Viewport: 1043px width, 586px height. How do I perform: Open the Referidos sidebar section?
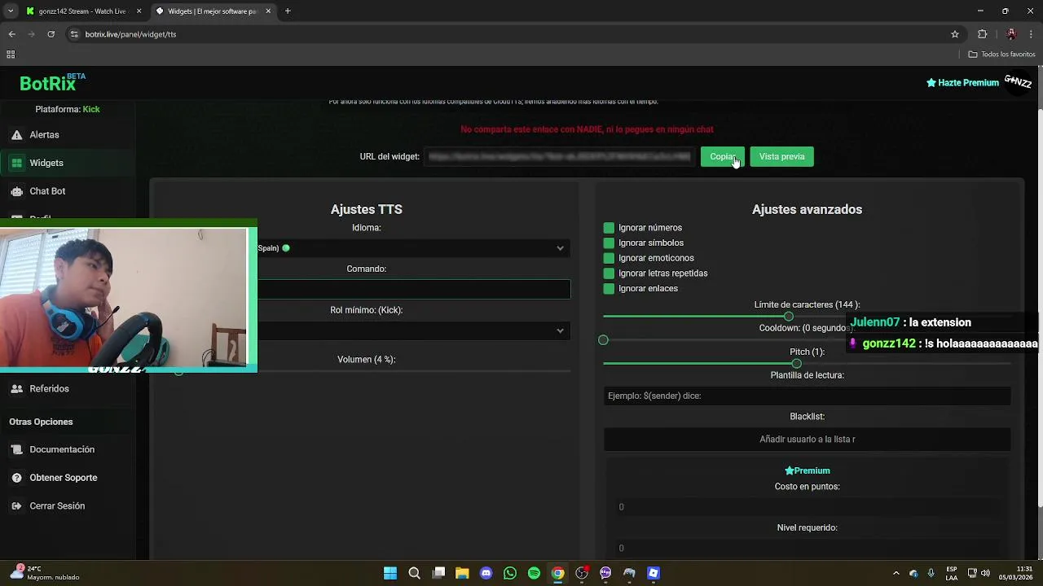pyautogui.click(x=49, y=389)
